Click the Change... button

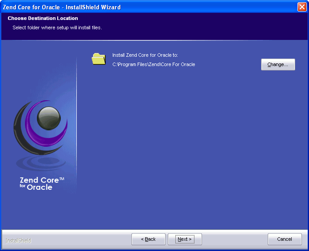[278, 64]
